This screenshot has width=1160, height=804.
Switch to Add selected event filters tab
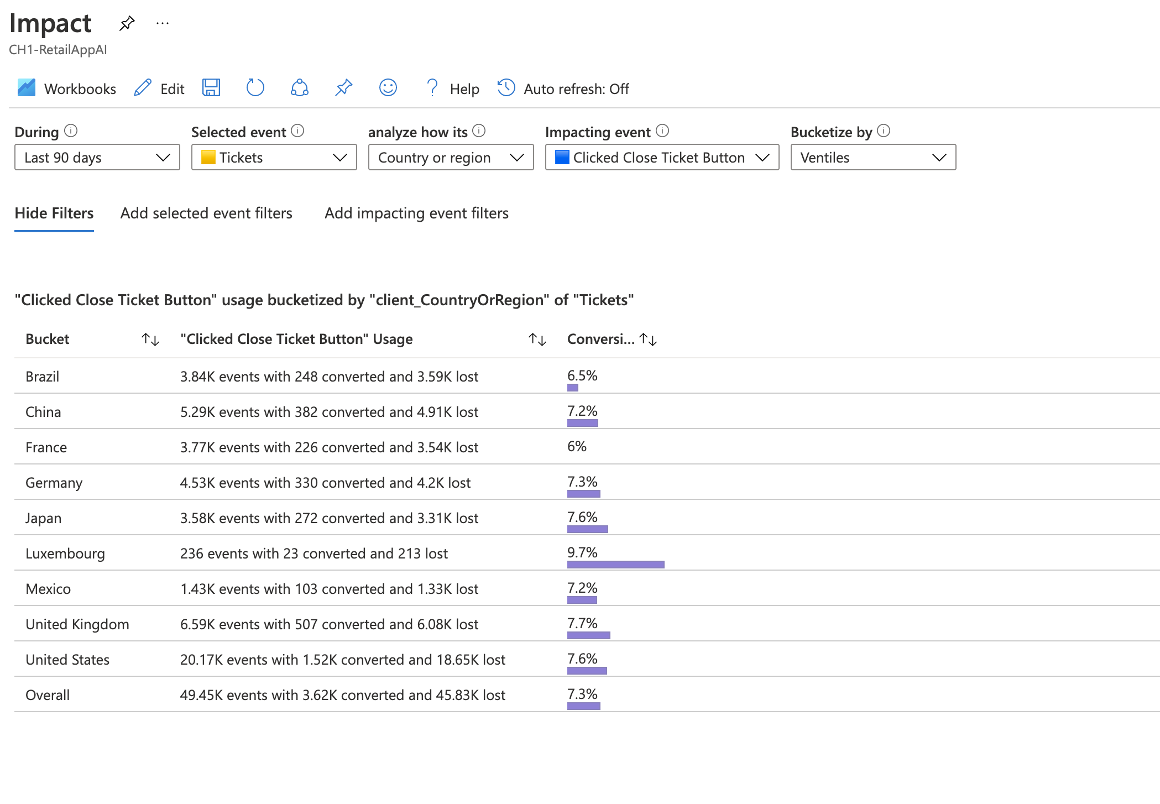click(206, 213)
